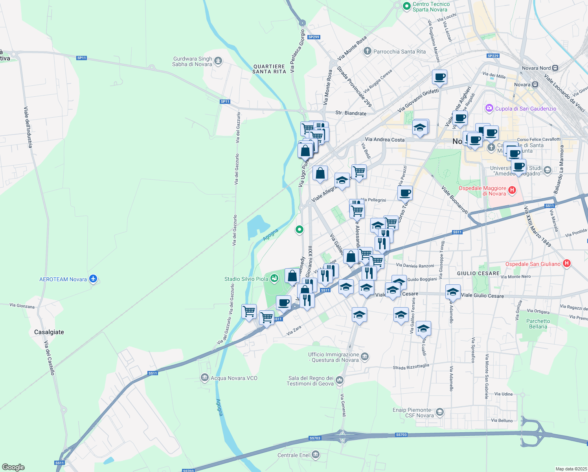The width and height of the screenshot is (588, 472).
Task: Click the Via Daniele Ranzoni street label
Action: [415, 266]
